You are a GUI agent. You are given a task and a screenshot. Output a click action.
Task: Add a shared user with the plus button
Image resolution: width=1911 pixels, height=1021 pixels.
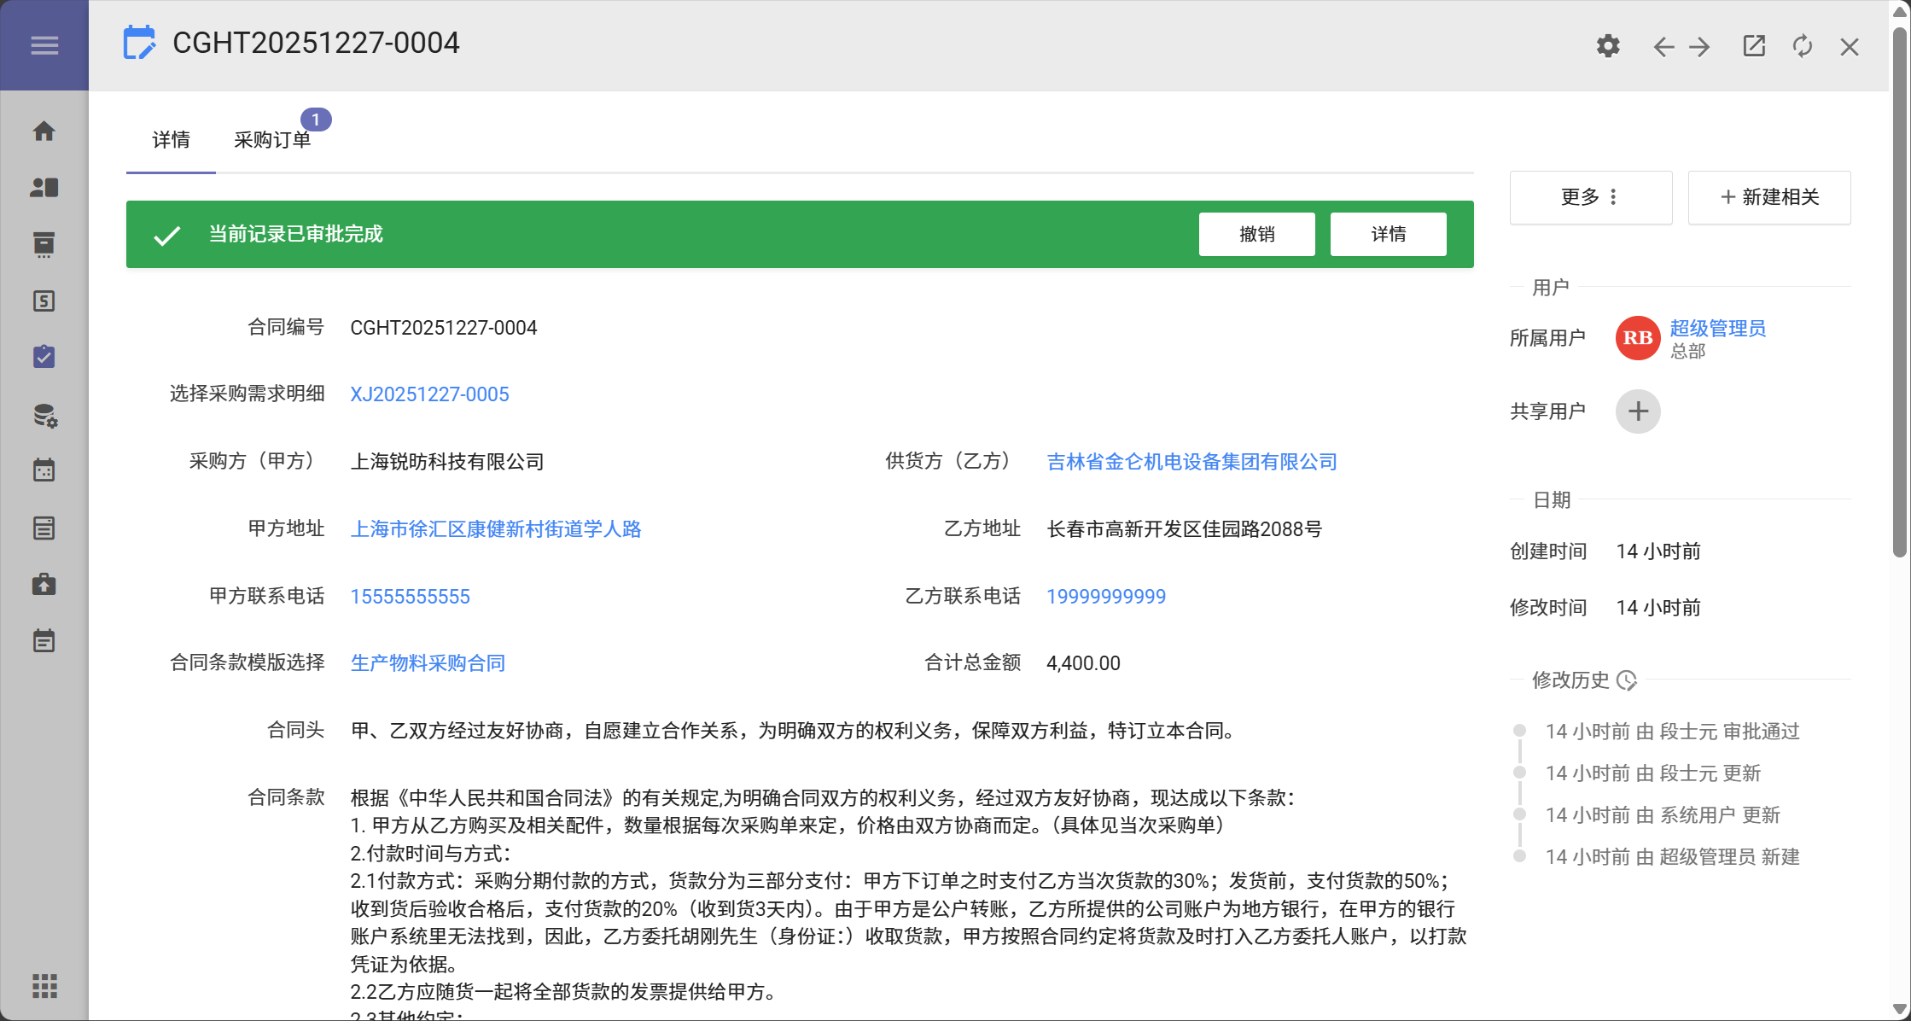click(x=1637, y=411)
